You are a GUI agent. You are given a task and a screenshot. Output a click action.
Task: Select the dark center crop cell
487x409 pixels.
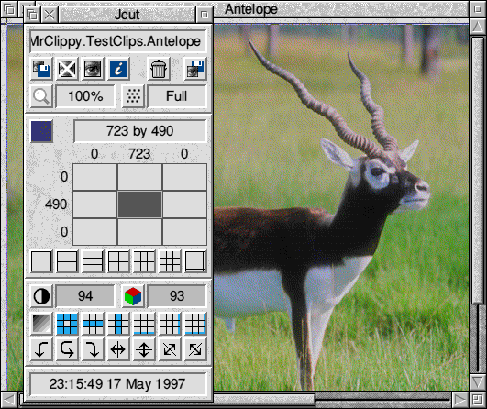(139, 204)
